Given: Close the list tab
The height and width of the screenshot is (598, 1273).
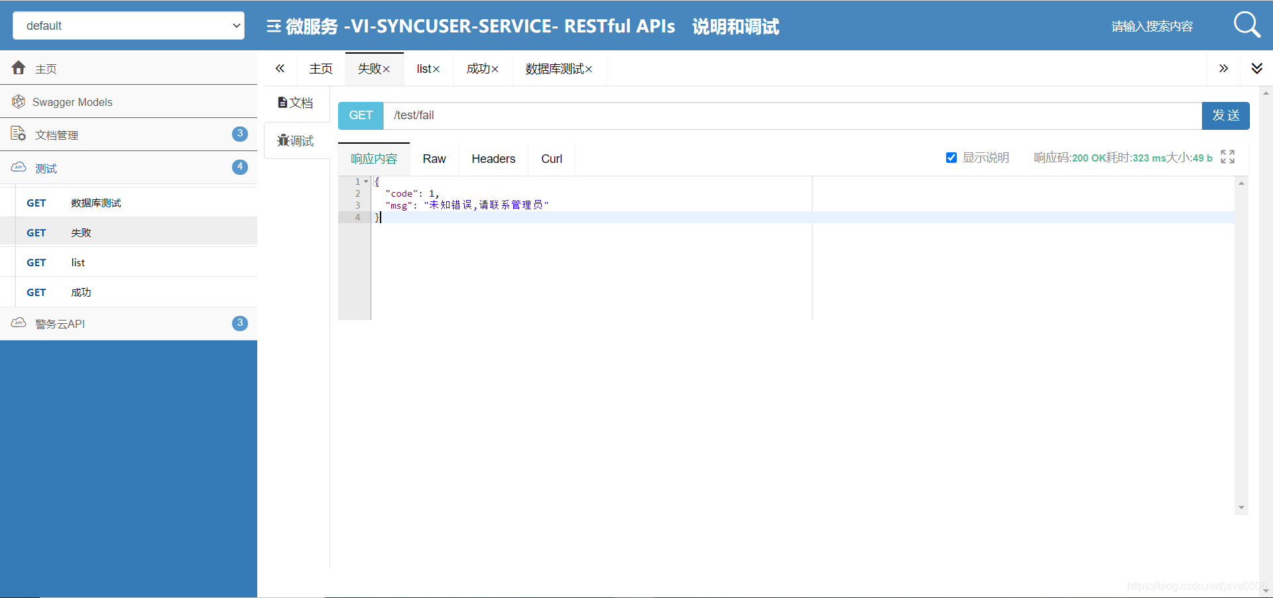Looking at the screenshot, I should pyautogui.click(x=436, y=70).
